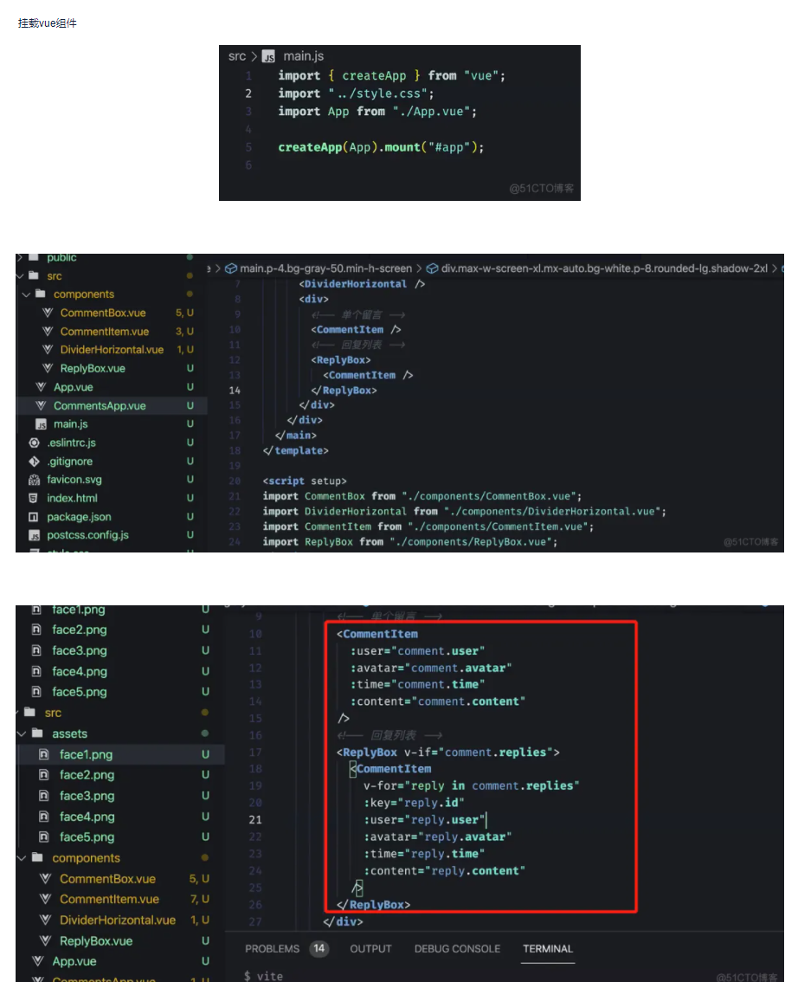Click the JS icon in the main.js breadcrumb
Screen dimensions: 785x982
(267, 55)
